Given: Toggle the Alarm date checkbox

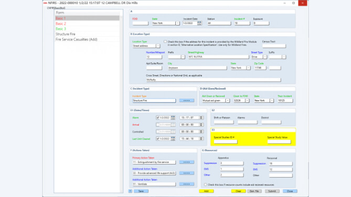Looking at the screenshot, I should 157,117.
